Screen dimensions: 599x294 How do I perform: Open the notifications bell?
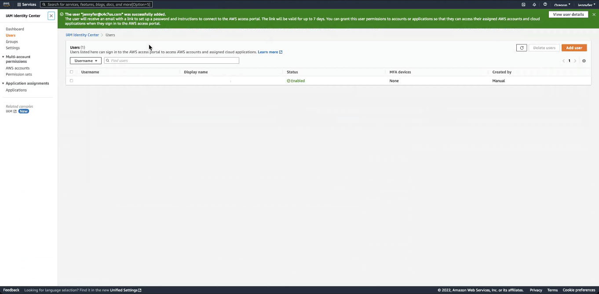click(534, 4)
